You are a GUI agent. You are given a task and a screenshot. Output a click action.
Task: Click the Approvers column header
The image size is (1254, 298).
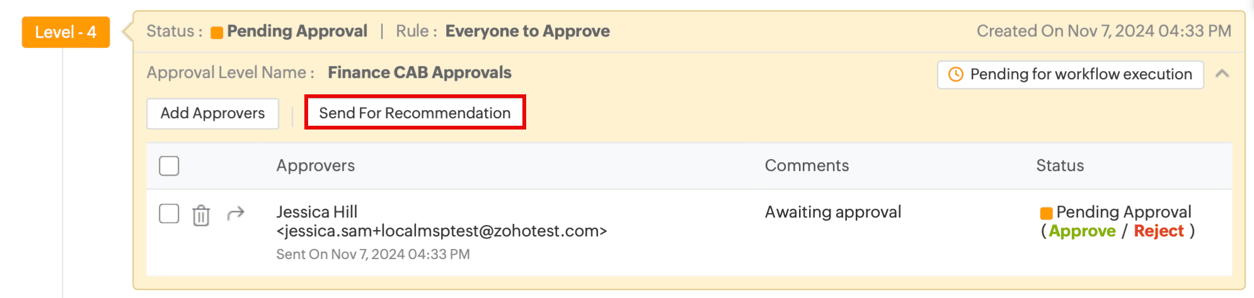[315, 166]
